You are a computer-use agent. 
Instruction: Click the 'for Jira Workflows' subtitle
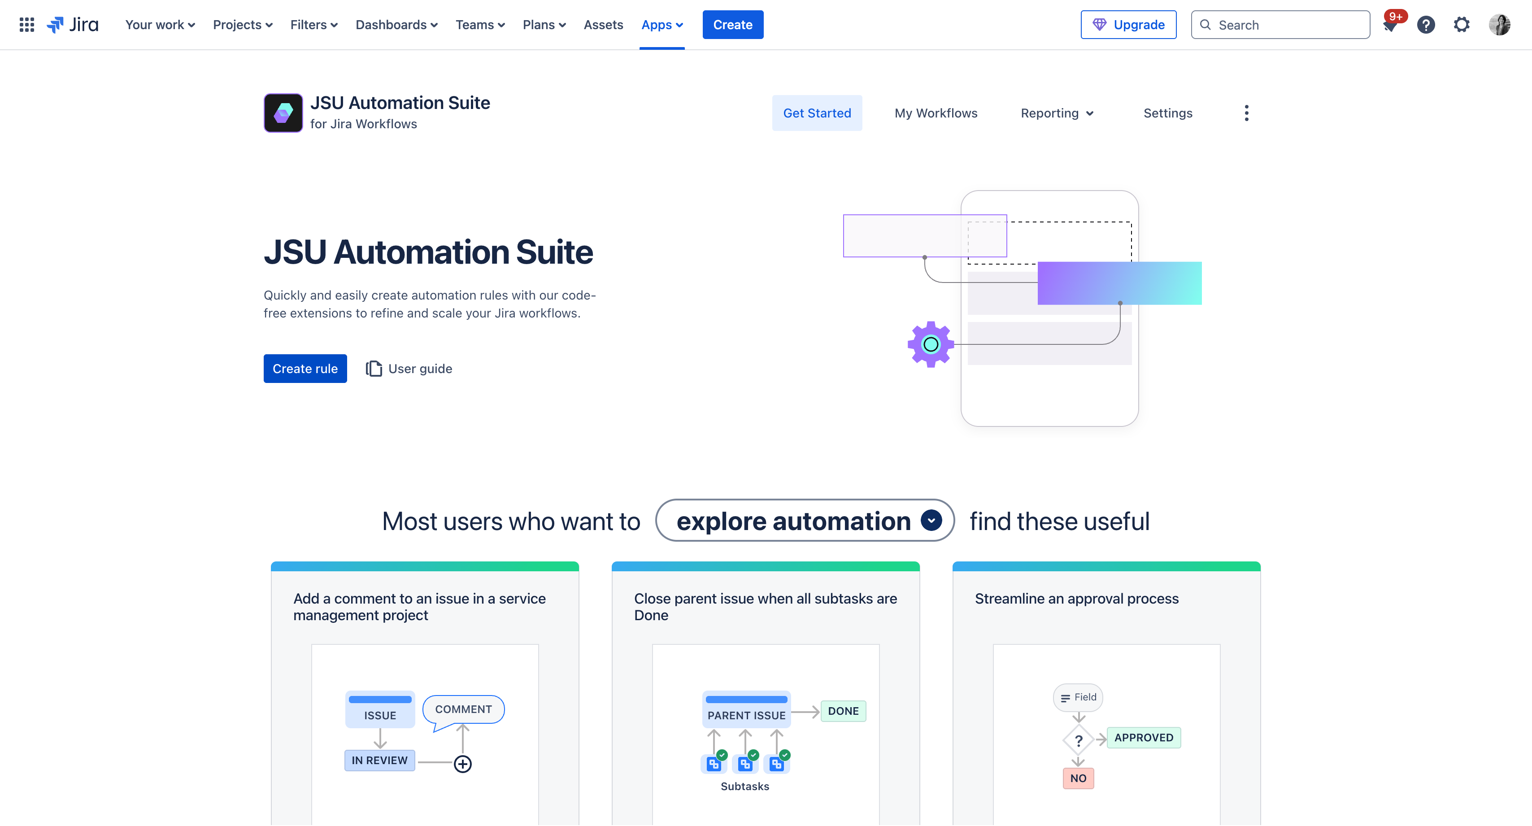(x=363, y=124)
